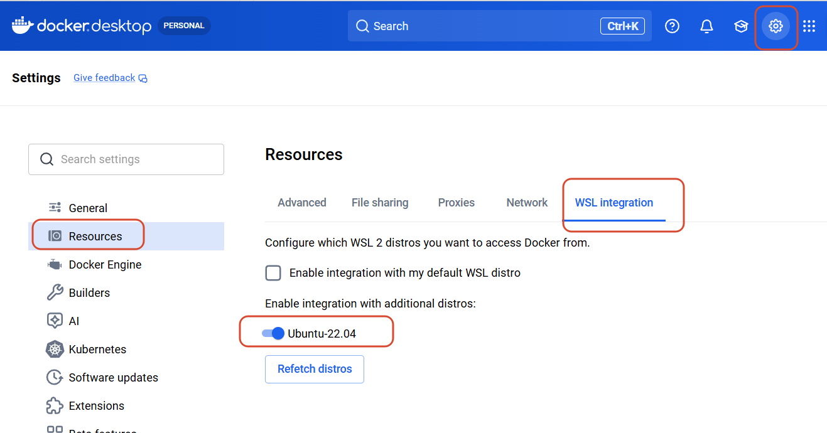Click the Refetch distros button
This screenshot has height=433, width=827.
(x=315, y=369)
